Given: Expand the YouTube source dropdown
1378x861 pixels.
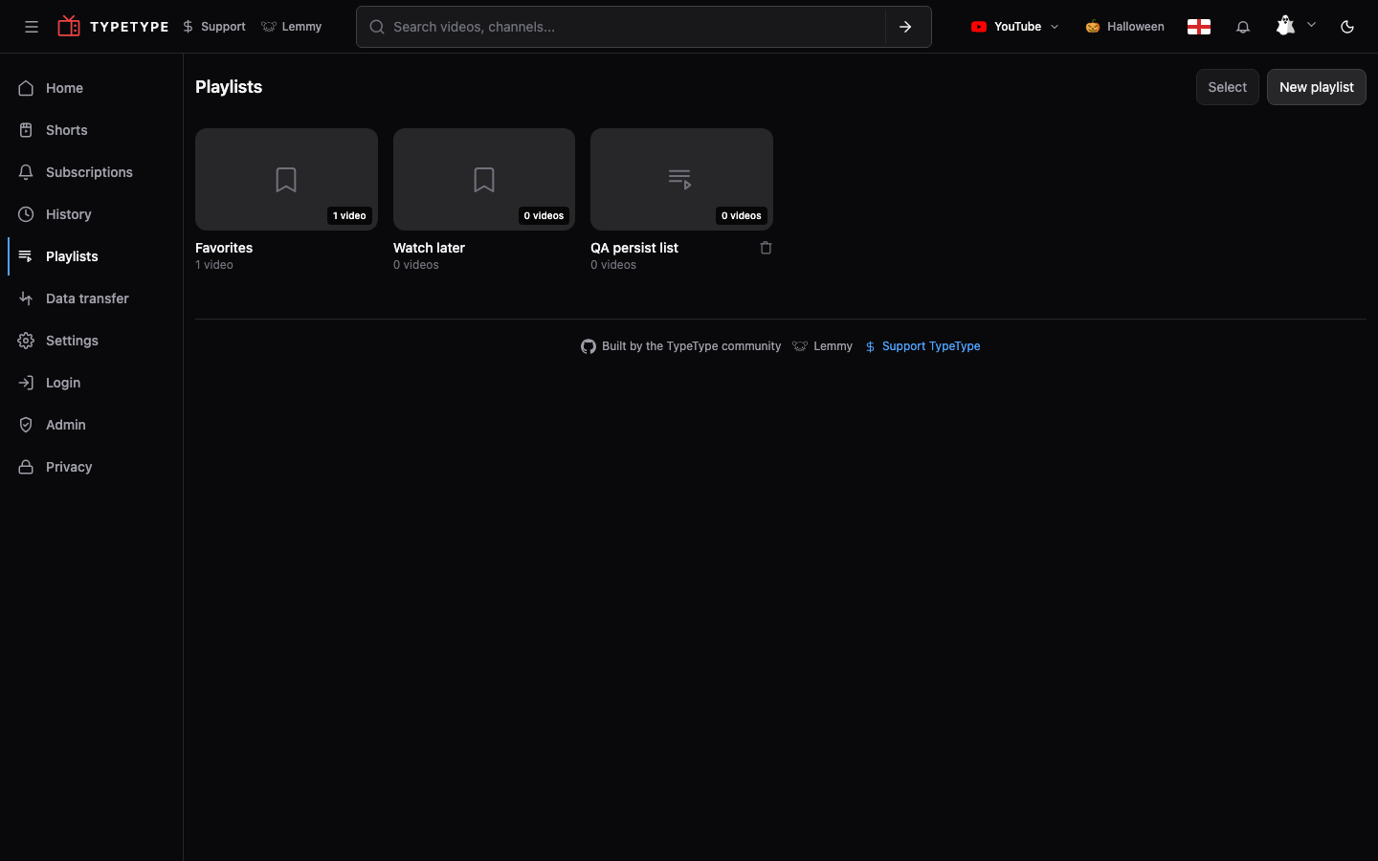Looking at the screenshot, I should tap(1015, 27).
